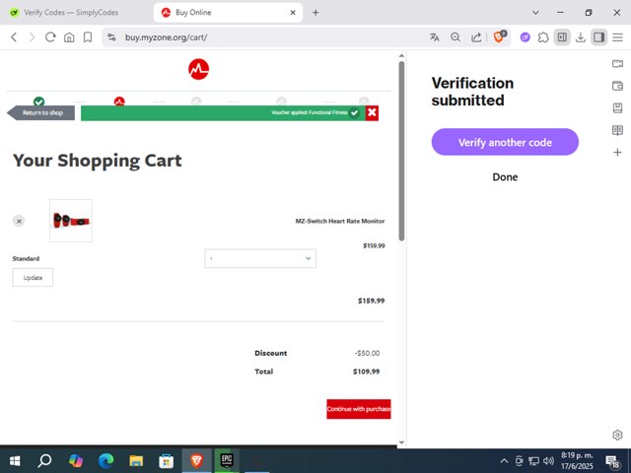Select the Buy Online tab
Viewport: 631px width, 473px height.
click(228, 13)
